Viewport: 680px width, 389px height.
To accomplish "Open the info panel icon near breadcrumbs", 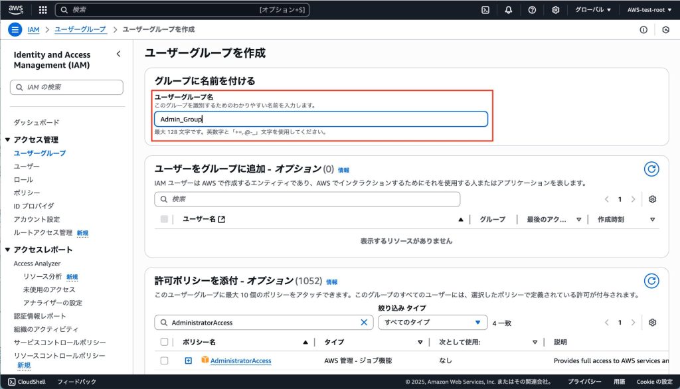I will 643,29.
